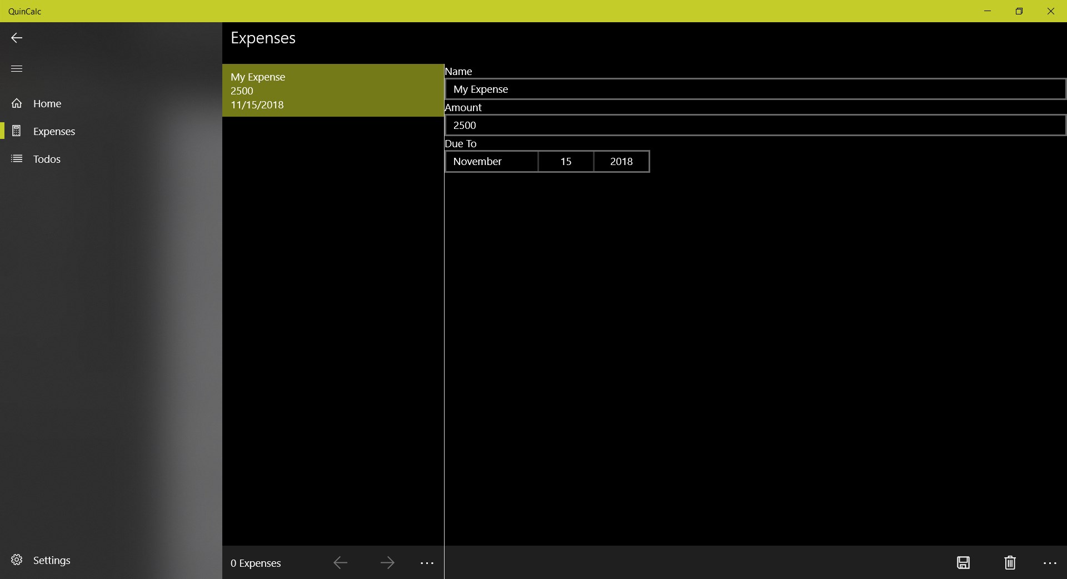Viewport: 1067px width, 579px height.
Task: Go to previous expense with left arrow
Action: coord(340,563)
